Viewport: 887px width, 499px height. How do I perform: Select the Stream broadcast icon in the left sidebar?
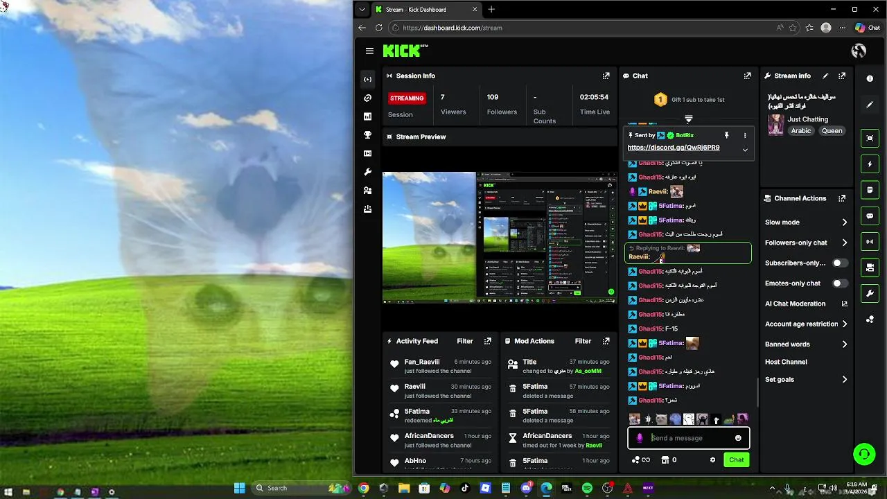367,79
